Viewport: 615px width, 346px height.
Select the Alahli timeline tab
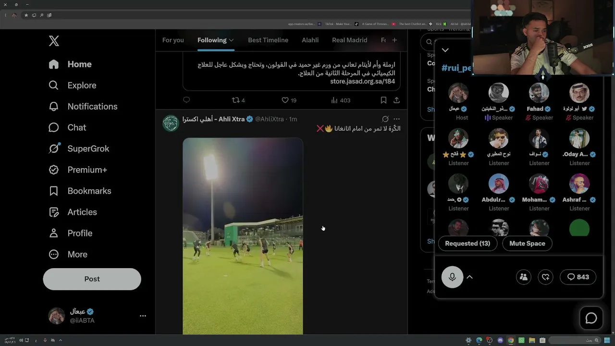(310, 40)
